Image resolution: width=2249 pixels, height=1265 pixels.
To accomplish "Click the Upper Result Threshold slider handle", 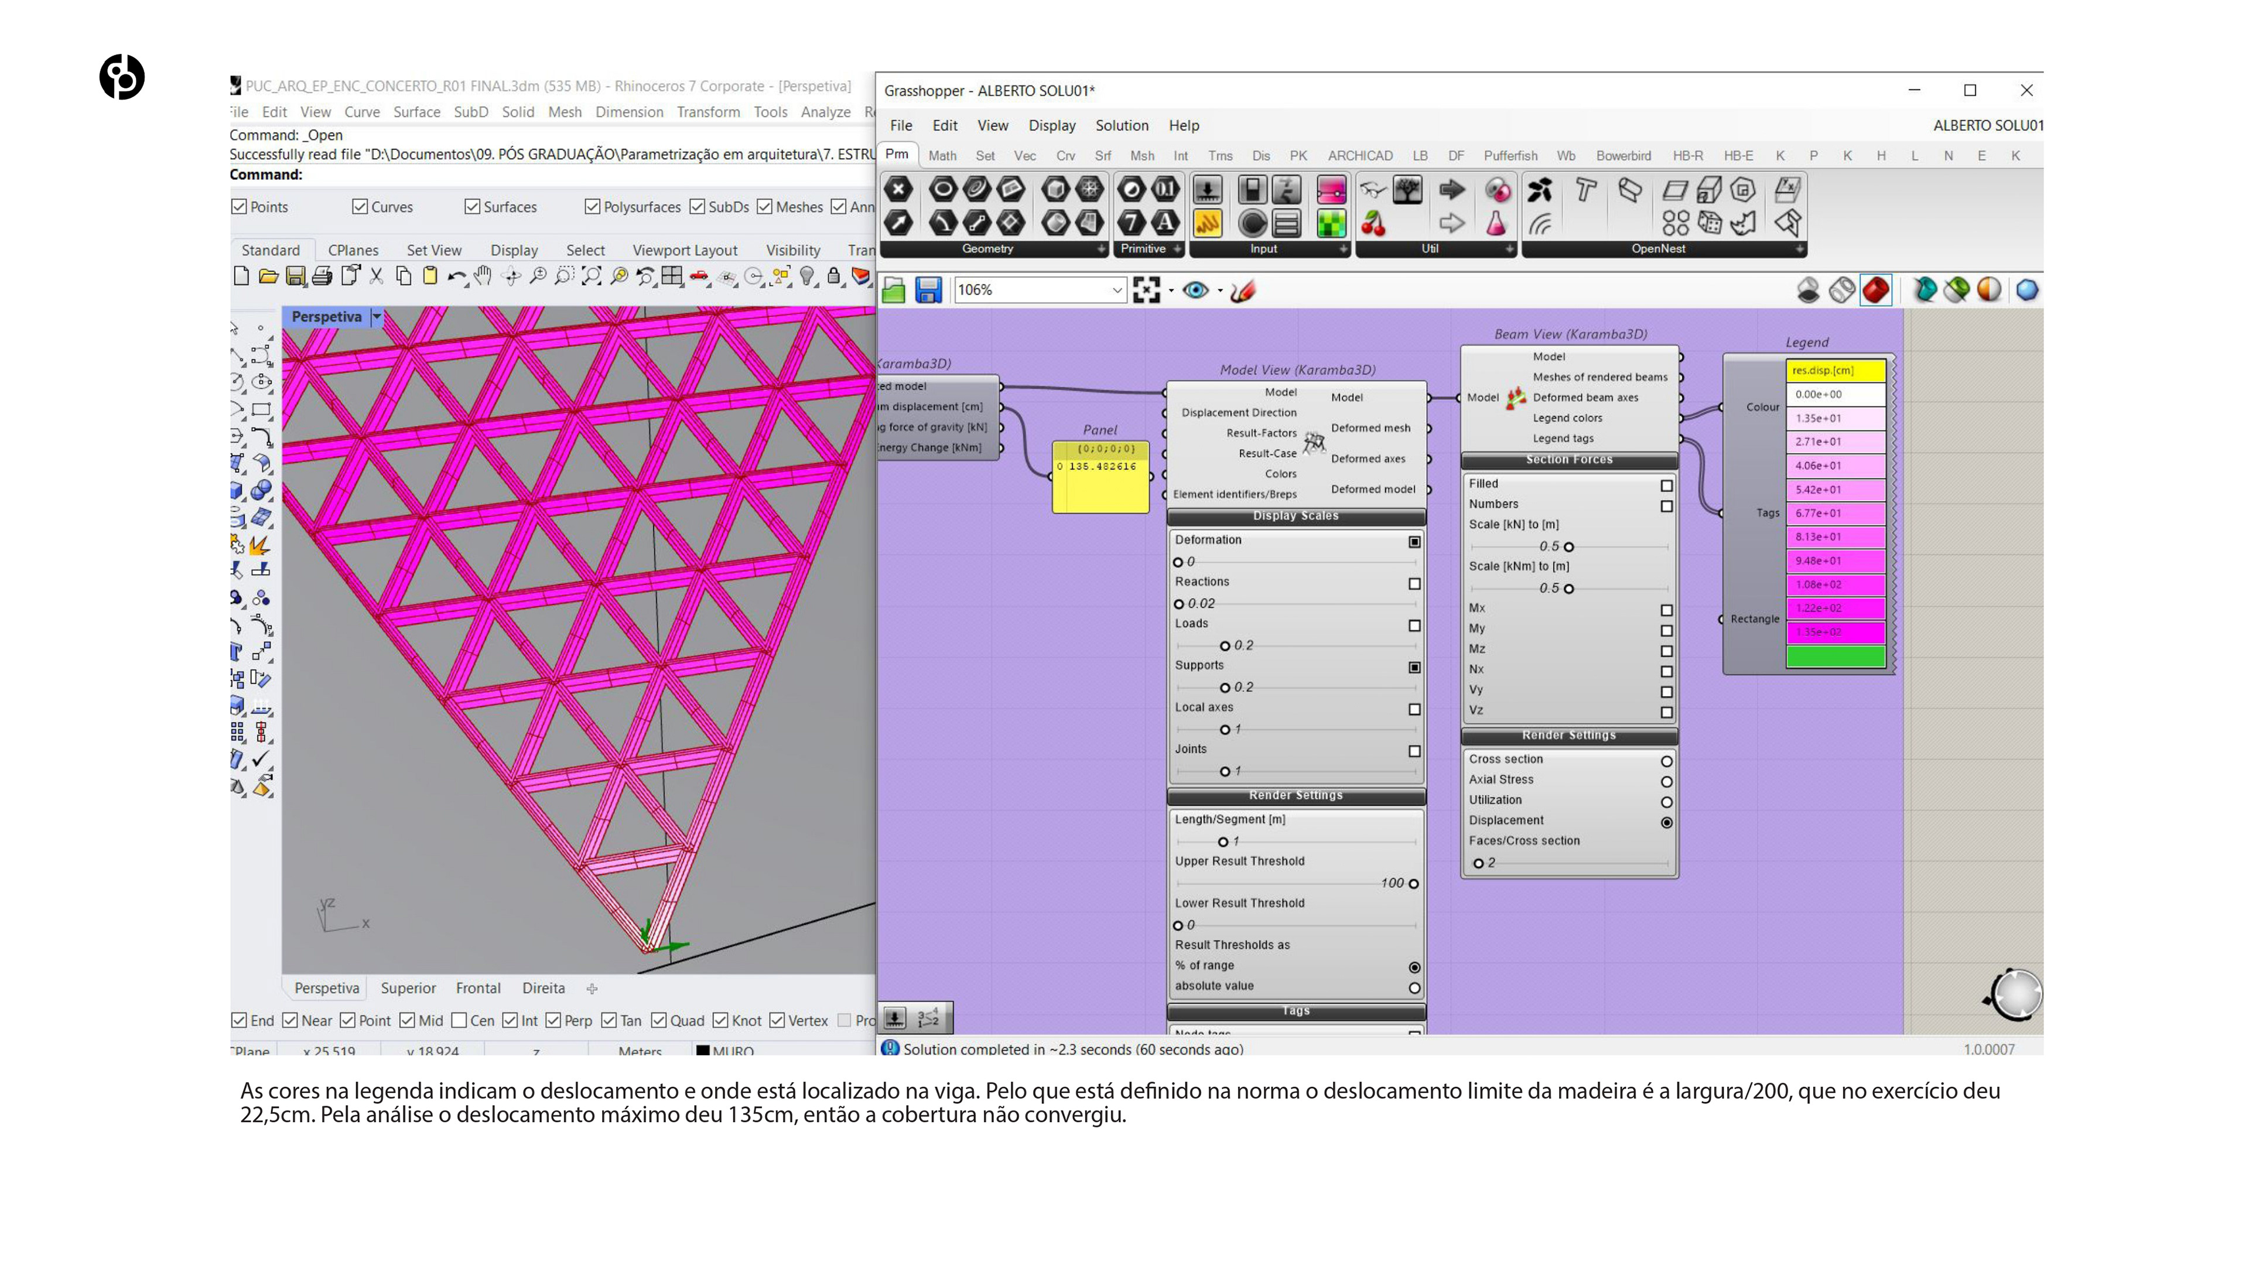I will (x=1413, y=884).
